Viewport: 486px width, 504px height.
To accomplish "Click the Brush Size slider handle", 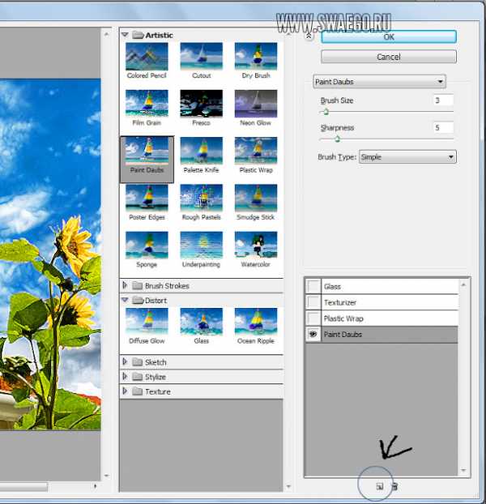I will (326, 112).
